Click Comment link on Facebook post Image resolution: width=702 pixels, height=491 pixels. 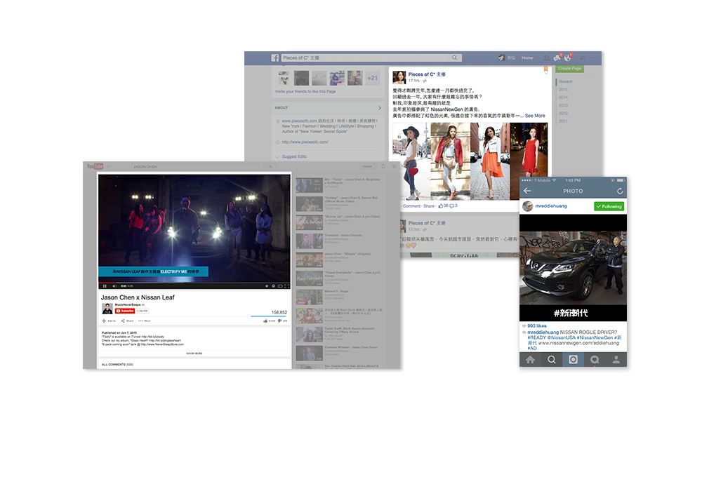point(412,206)
